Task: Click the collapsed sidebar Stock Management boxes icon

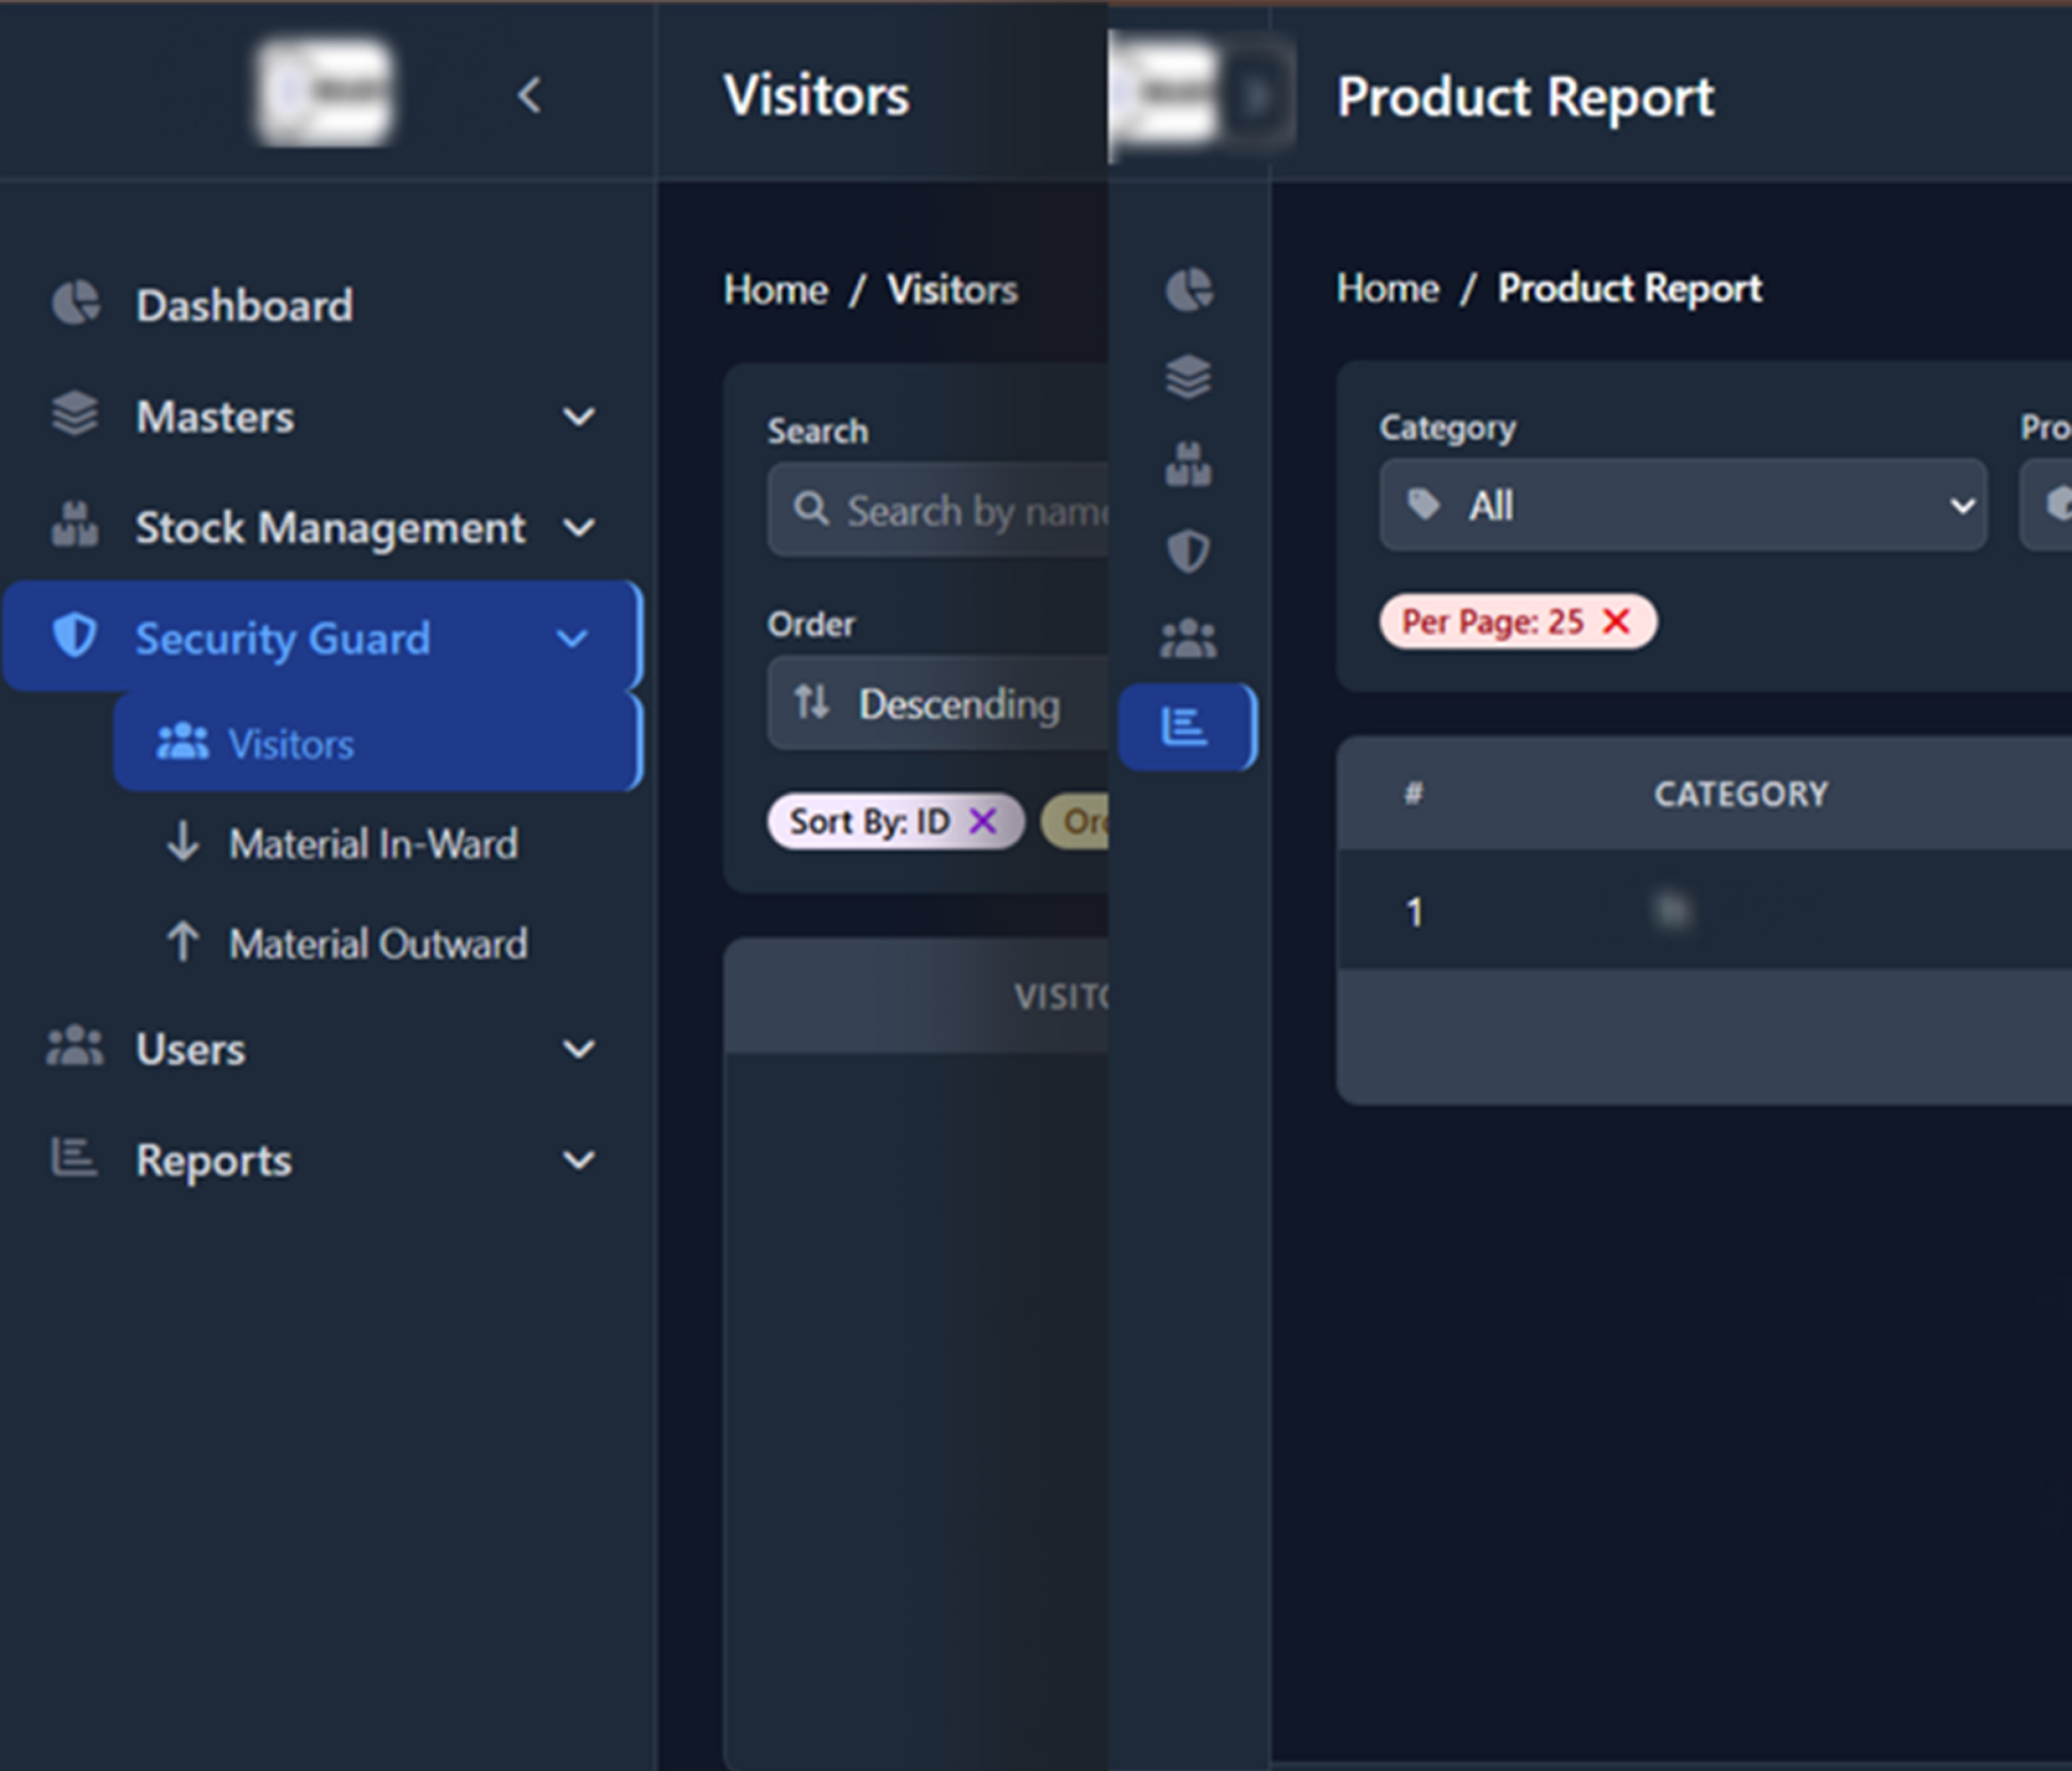Action: [1188, 464]
